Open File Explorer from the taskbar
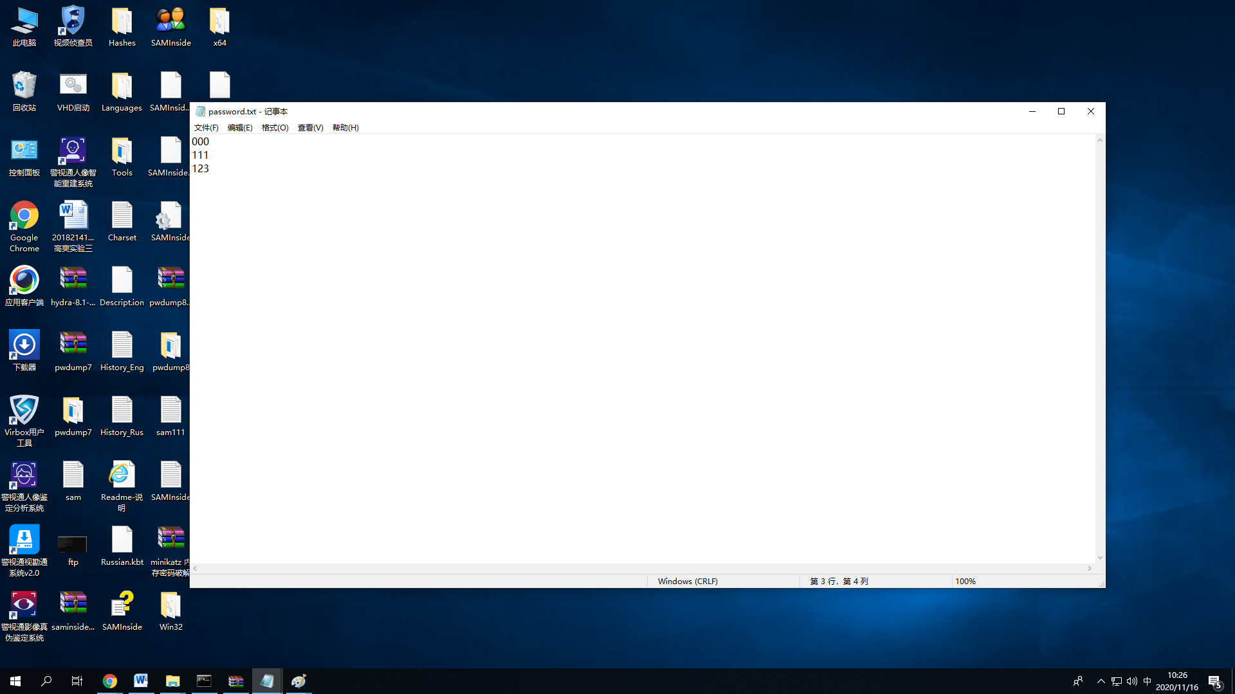 172,681
